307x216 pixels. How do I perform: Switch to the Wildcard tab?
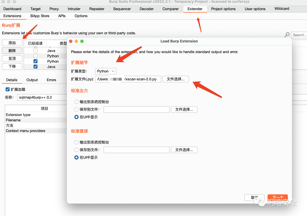282,9
